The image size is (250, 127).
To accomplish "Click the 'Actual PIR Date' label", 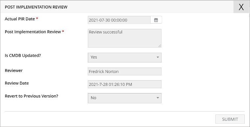I will point(20,19).
